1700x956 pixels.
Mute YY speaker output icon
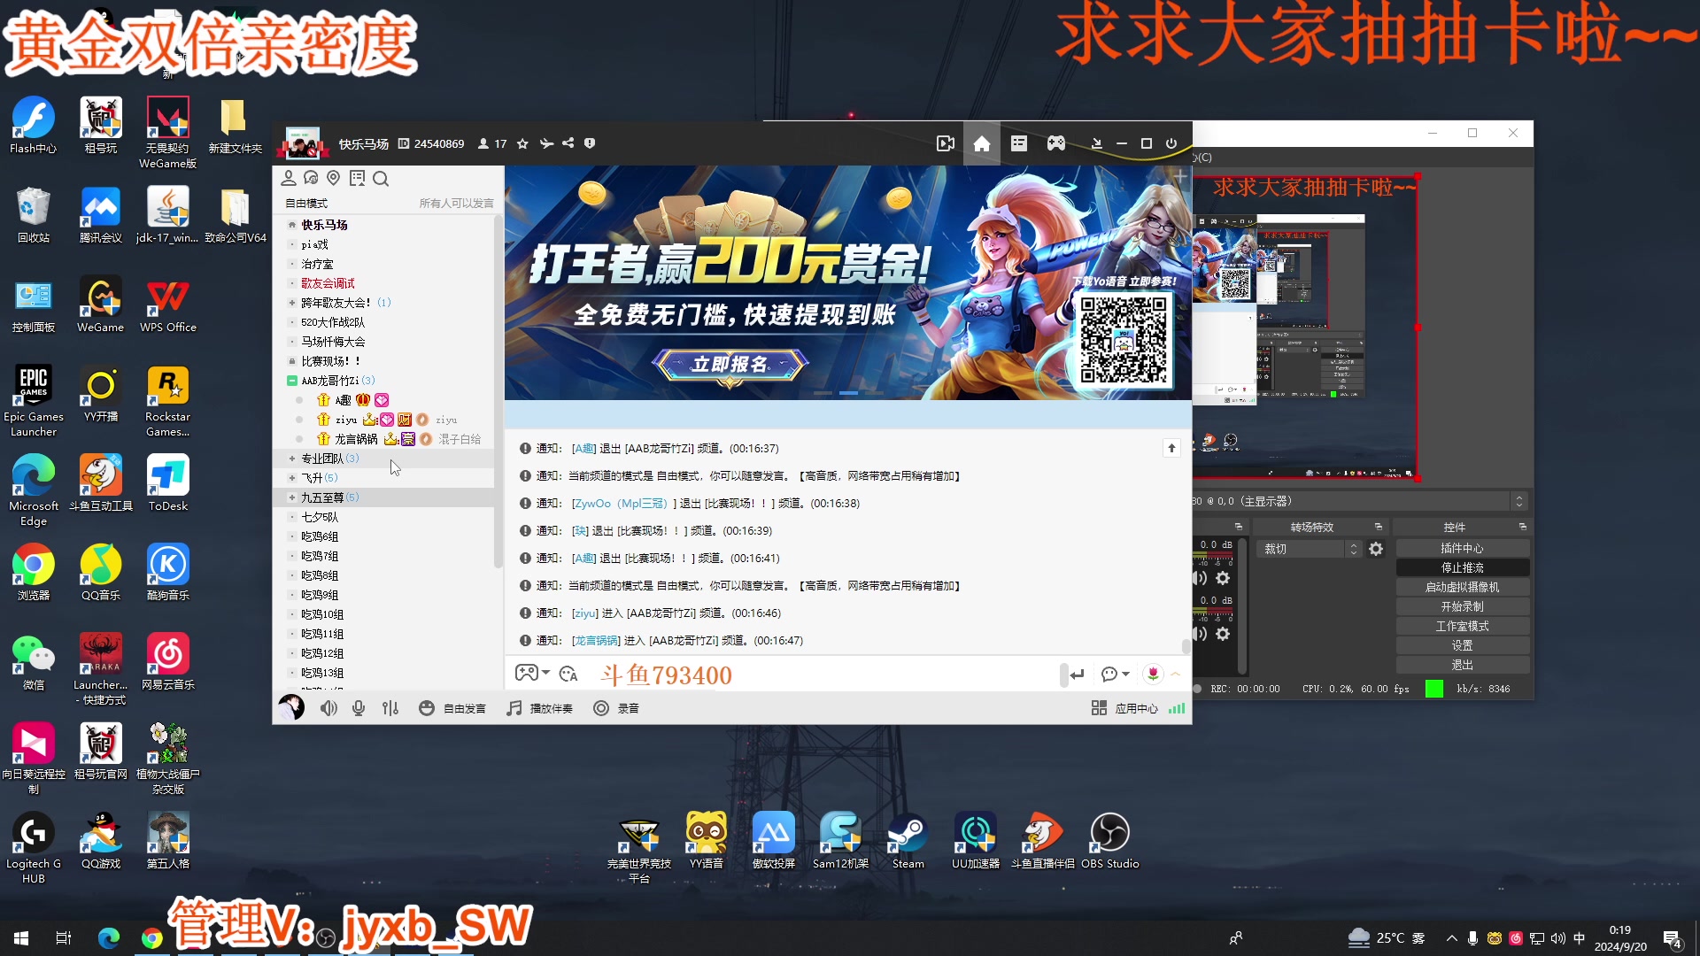[x=328, y=708]
